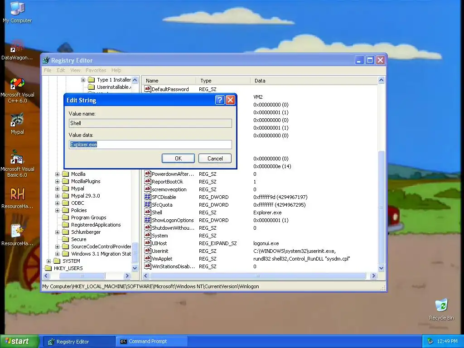Image resolution: width=464 pixels, height=348 pixels.
Task: Click the Edit String help question-mark button
Action: (x=220, y=100)
